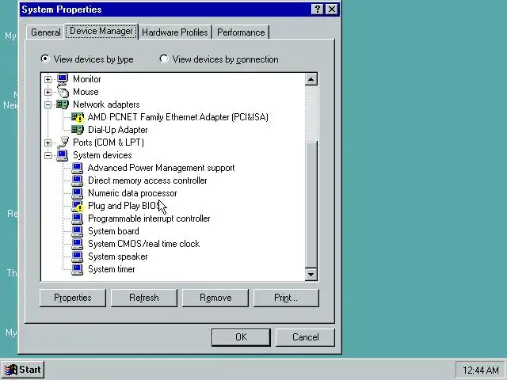The height and width of the screenshot is (380, 507).
Task: Select "Plug and Play BIOS" text
Action: pos(124,206)
